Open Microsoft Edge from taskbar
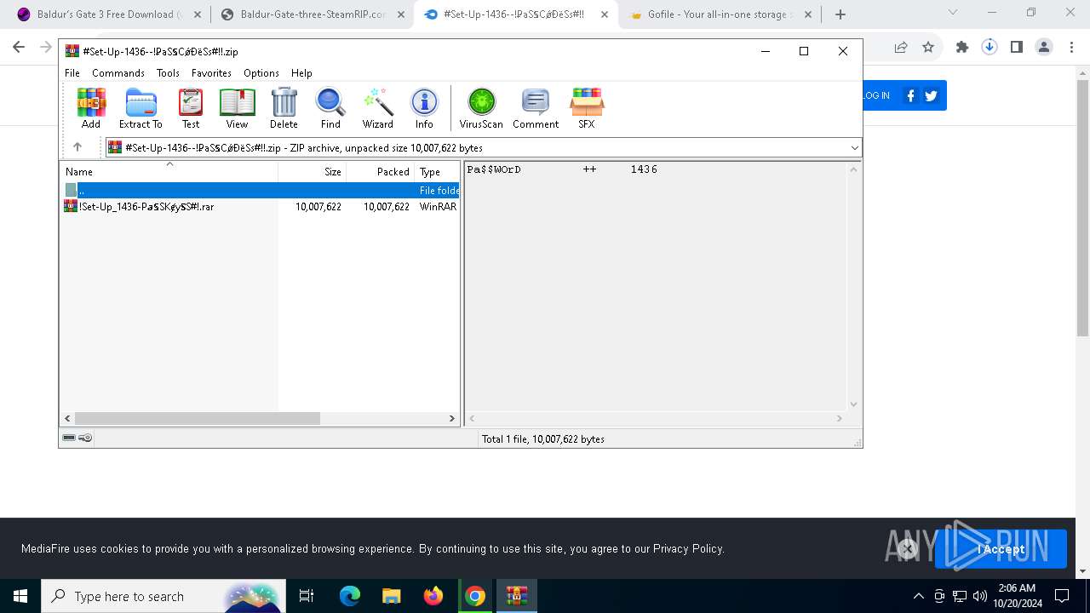Viewport: 1090px width, 613px height. (x=350, y=596)
